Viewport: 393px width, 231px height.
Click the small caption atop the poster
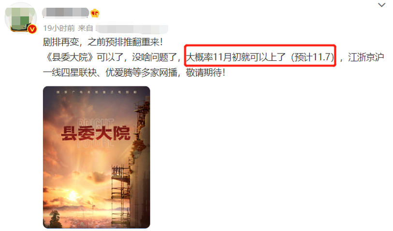coord(97,92)
